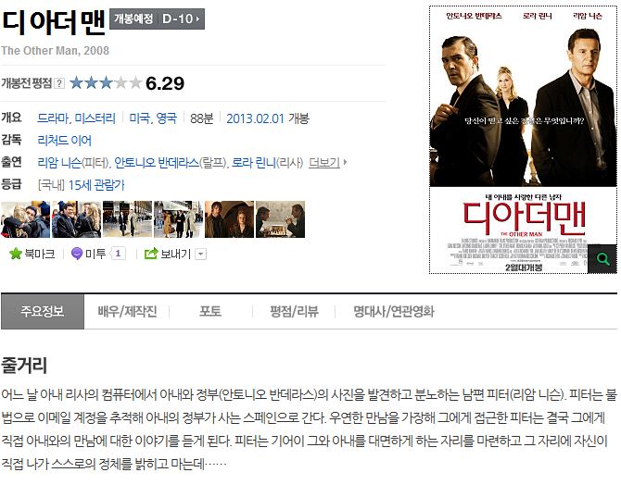Open the 보내기 dropdown arrow
The image size is (621, 485).
pos(201,254)
